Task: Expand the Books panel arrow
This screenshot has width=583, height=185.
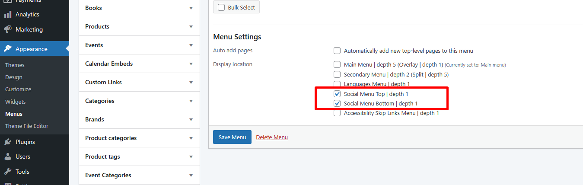Action: [191, 8]
